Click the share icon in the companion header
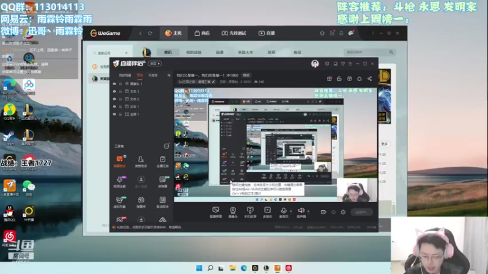The height and width of the screenshot is (274, 488). [370, 79]
